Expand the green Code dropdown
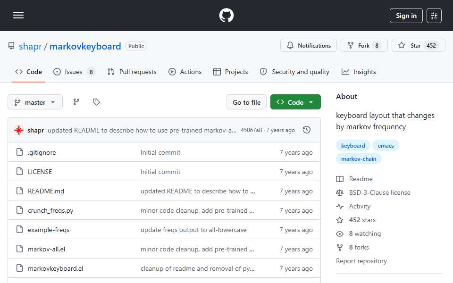The width and height of the screenshot is (453, 283). [x=295, y=102]
